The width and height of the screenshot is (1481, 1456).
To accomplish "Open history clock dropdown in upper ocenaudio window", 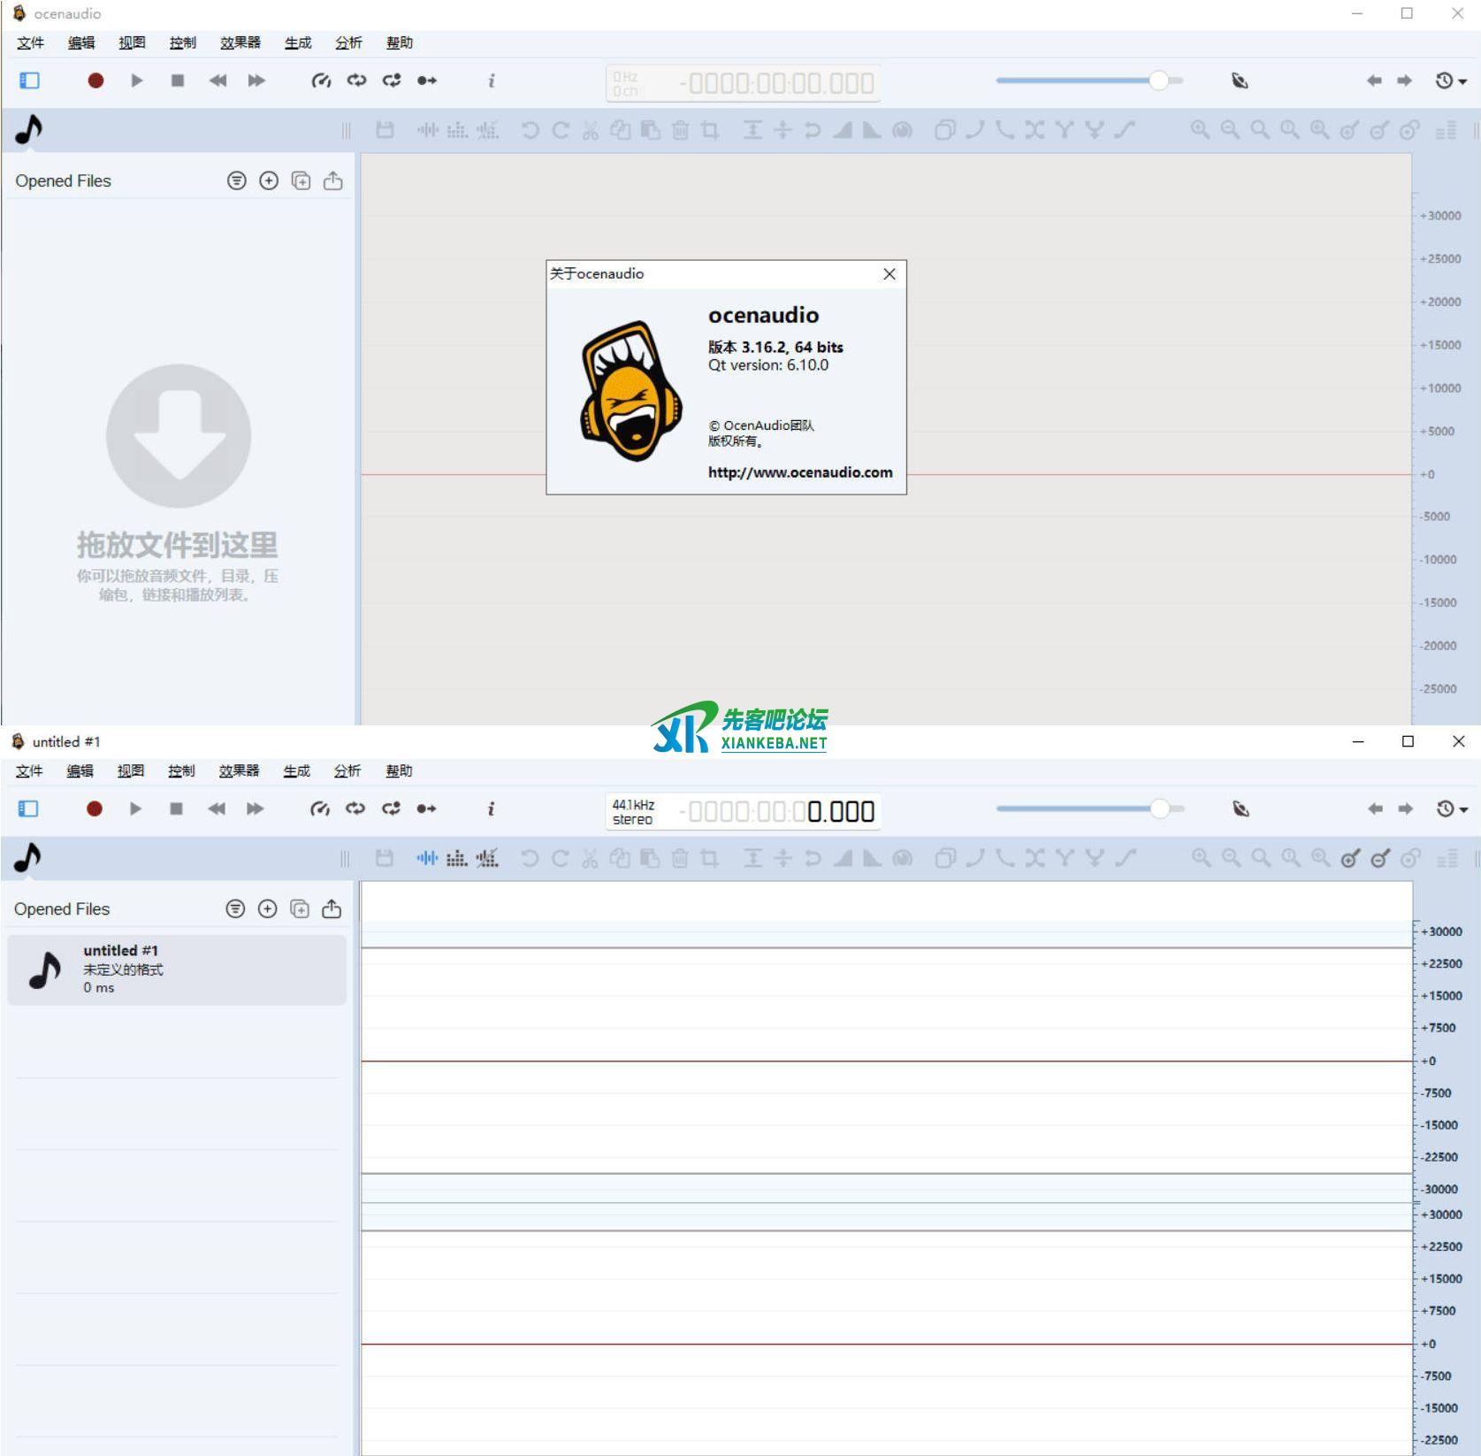I will coord(1450,80).
